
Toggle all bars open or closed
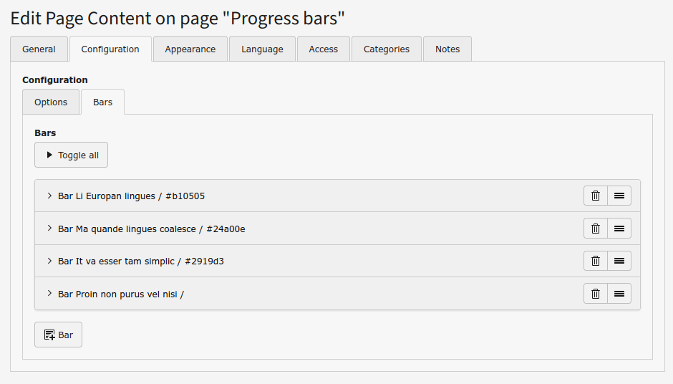click(x=72, y=155)
